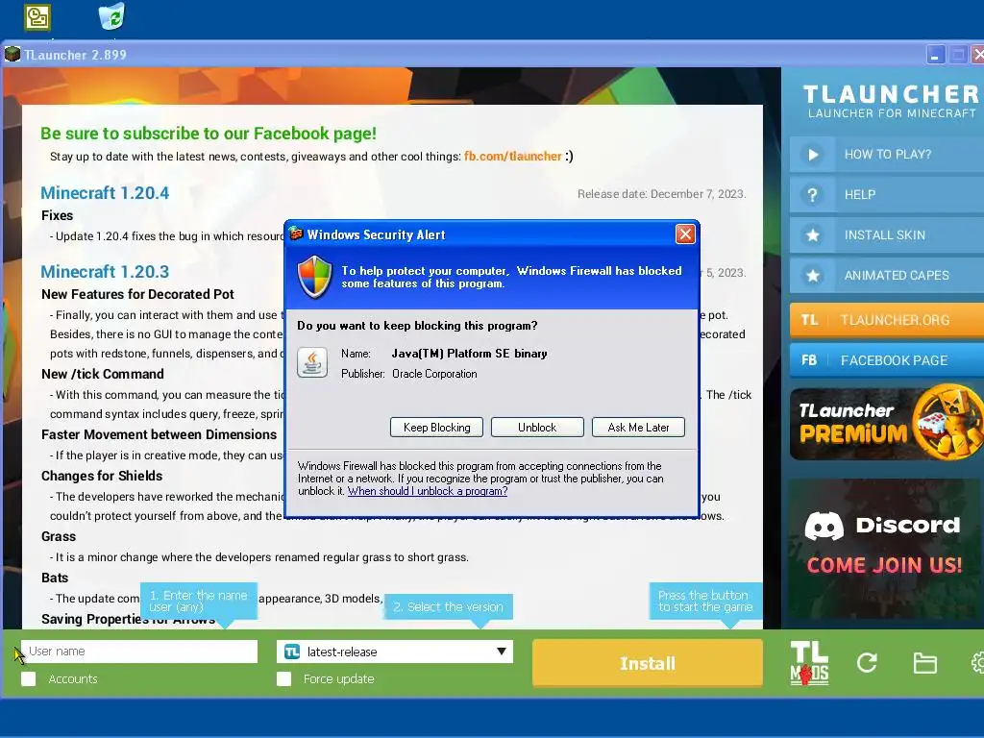The image size is (984, 738).
Task: Minimize the TLauncher window
Action: [935, 55]
